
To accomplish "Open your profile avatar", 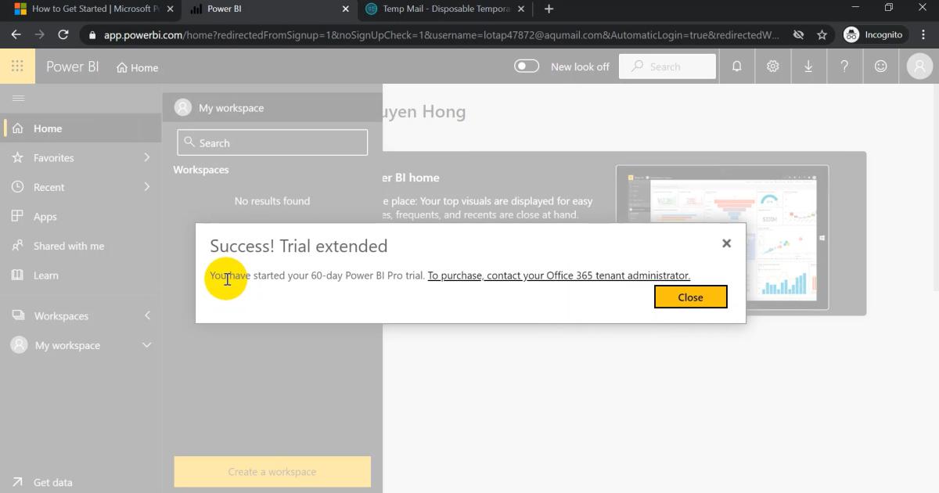I will (919, 67).
